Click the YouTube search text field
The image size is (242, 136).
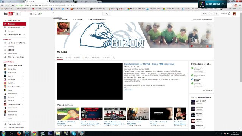[x=66, y=14]
